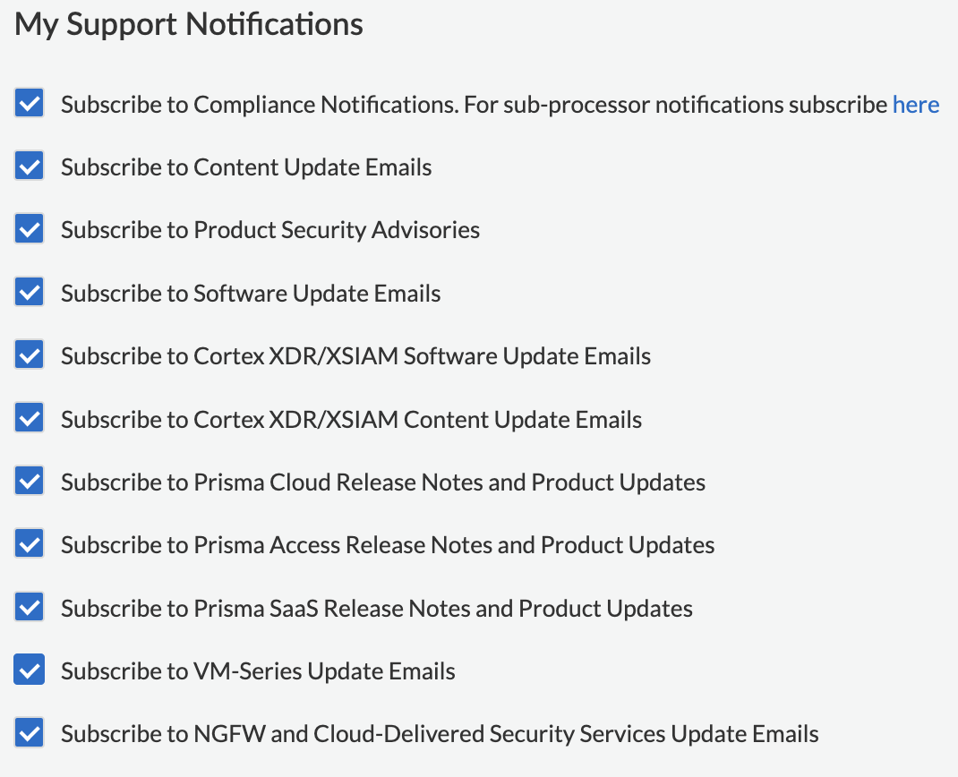Click the 'Prisma Access Release Notes and Product Updates' text
This screenshot has height=777, width=958.
point(454,545)
